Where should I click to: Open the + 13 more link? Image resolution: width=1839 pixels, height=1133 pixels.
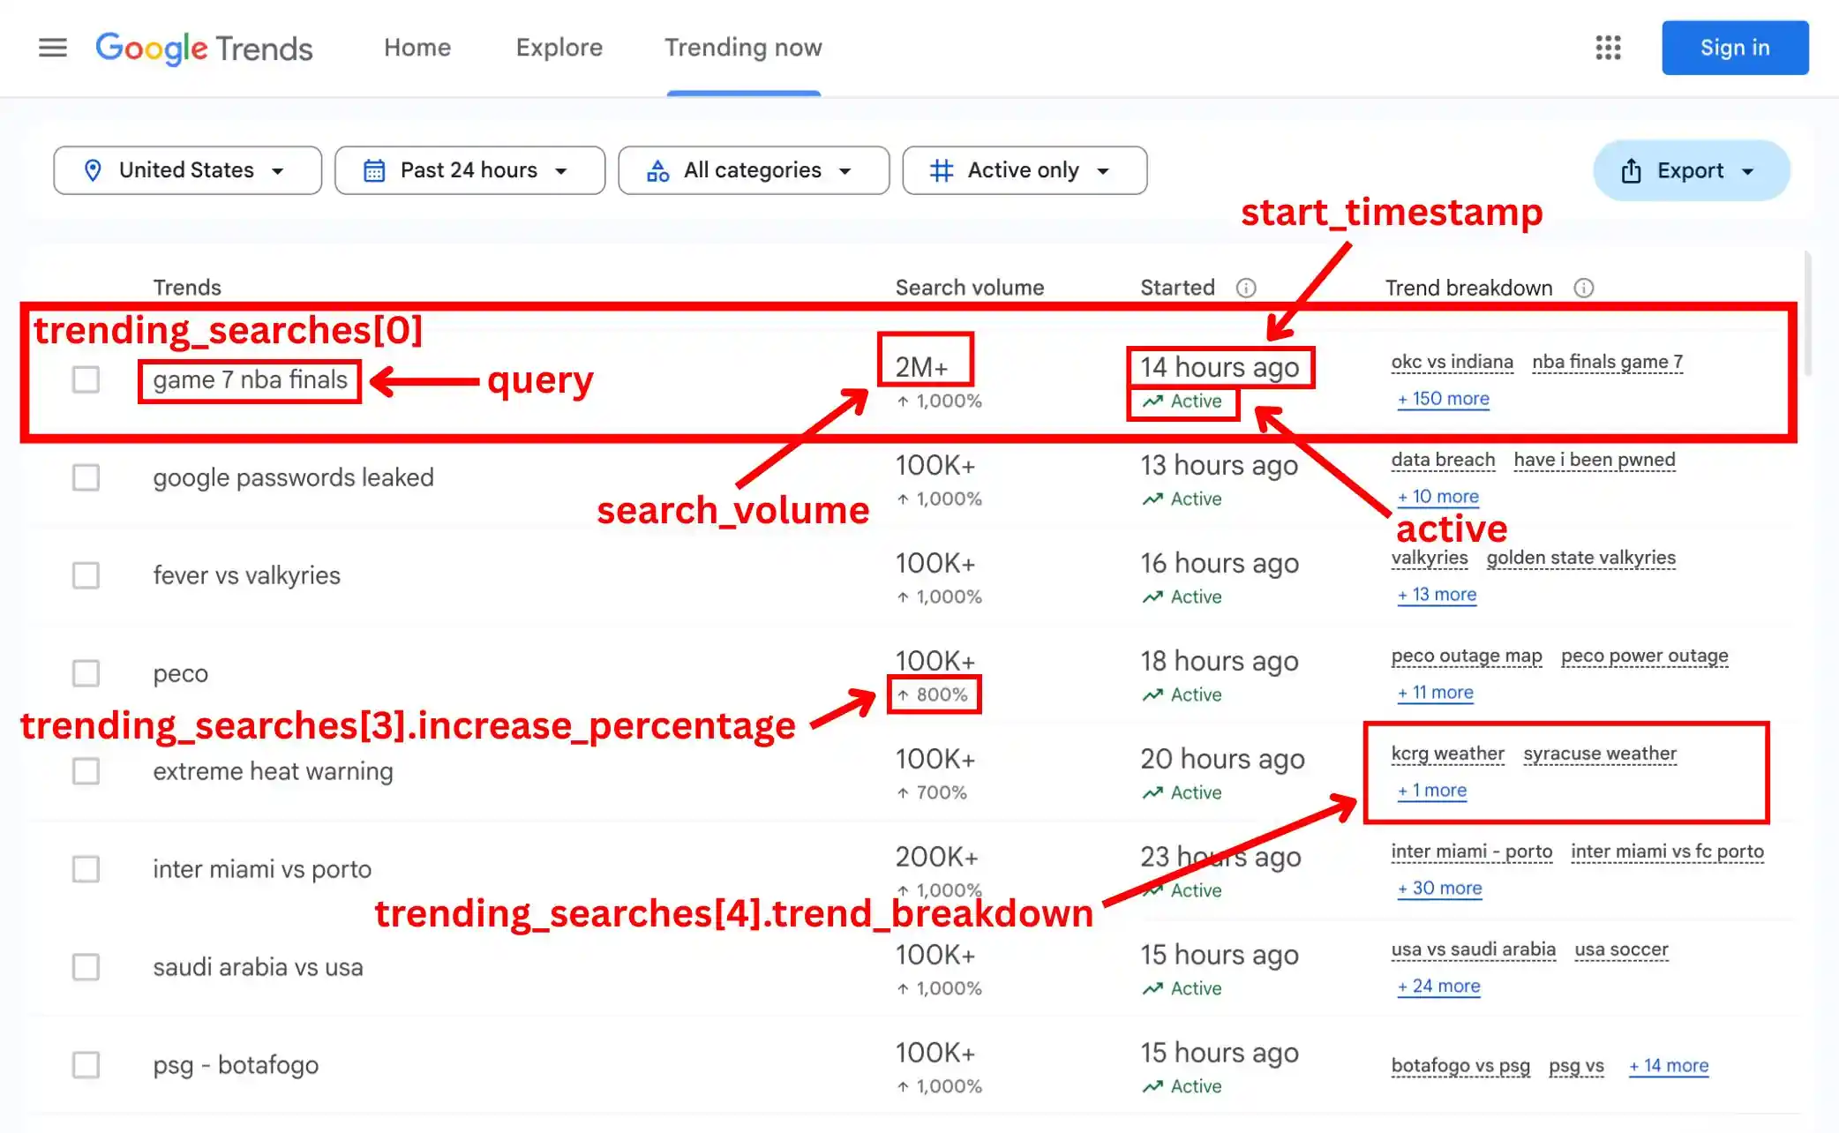(1437, 595)
